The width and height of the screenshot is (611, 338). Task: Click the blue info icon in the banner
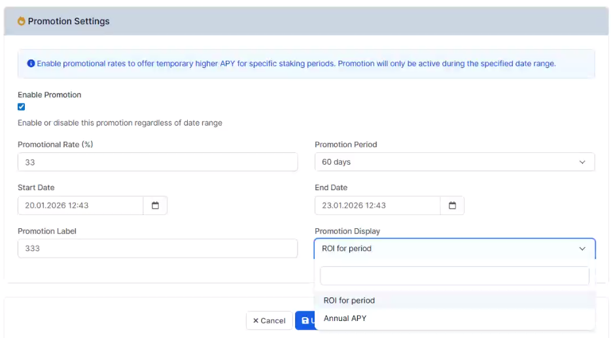pyautogui.click(x=31, y=64)
